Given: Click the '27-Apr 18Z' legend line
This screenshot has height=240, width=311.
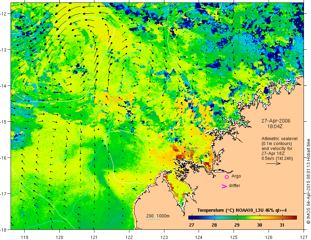Looking at the screenshot, I should pyautogui.click(x=272, y=154).
